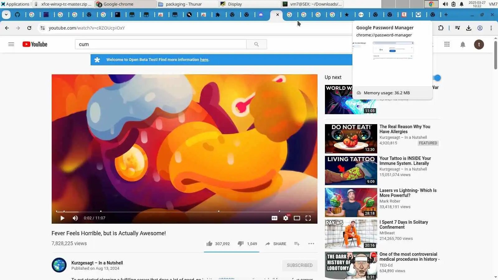Switch to the bookmarks star tab
Image resolution: width=498 pixels, height=280 pixels.
[347, 15]
